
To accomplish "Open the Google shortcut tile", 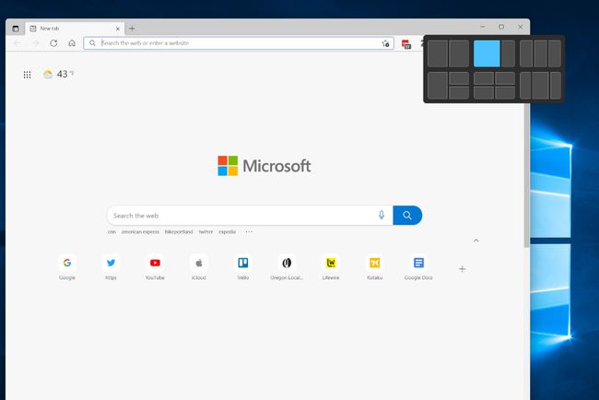I will [67, 267].
